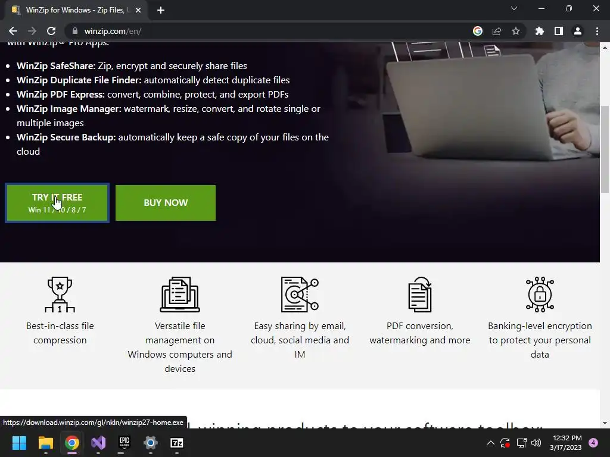The image size is (610, 457).
Task: Open the clock showing 12:32 PM
Action: (x=566, y=443)
